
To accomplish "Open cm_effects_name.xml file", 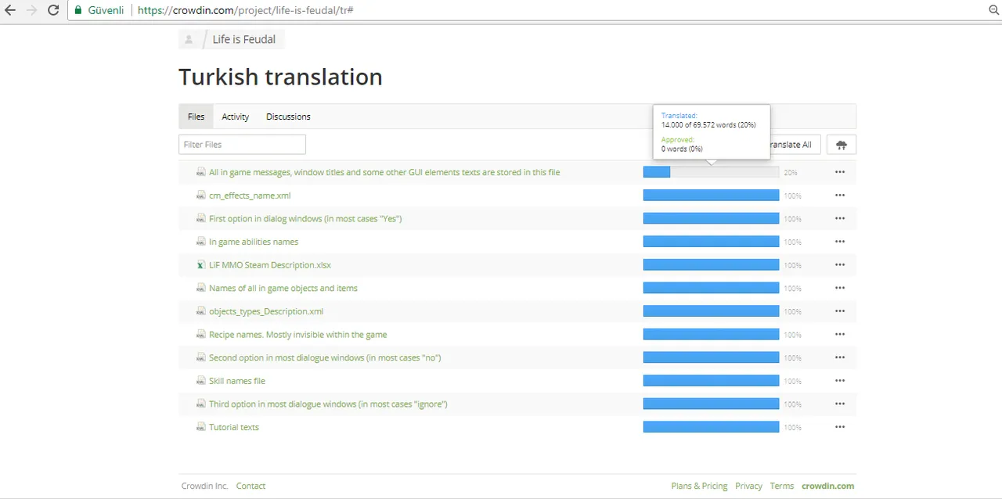I will click(x=250, y=196).
